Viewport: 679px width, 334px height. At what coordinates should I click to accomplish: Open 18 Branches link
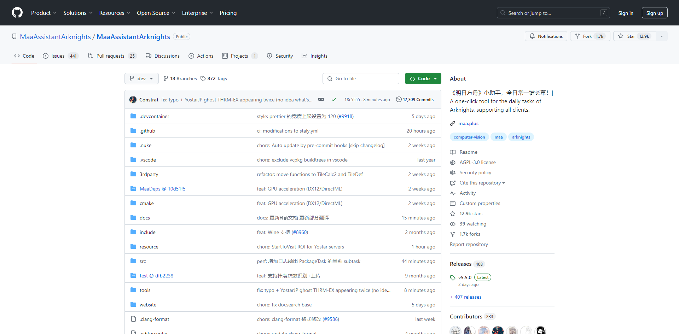180,78
